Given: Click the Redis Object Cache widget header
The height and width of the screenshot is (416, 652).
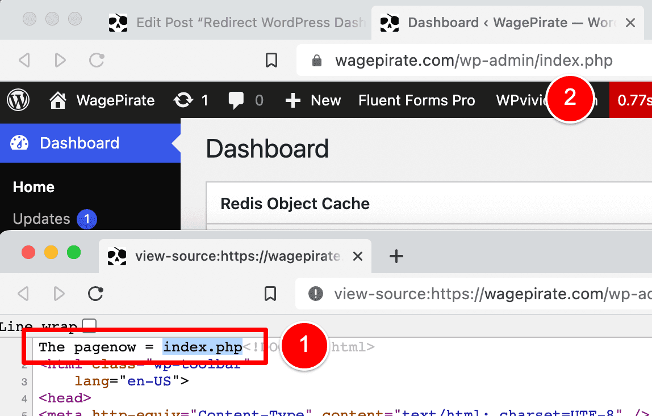Looking at the screenshot, I should 429,203.
